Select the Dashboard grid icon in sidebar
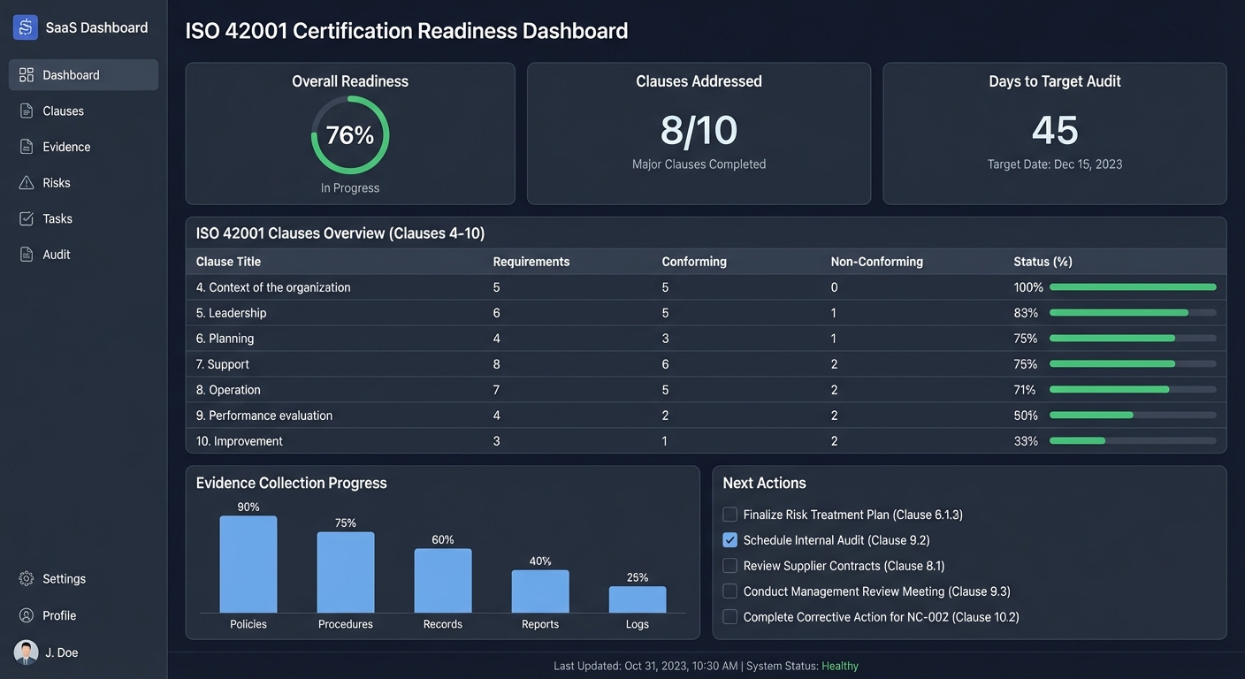 click(25, 74)
